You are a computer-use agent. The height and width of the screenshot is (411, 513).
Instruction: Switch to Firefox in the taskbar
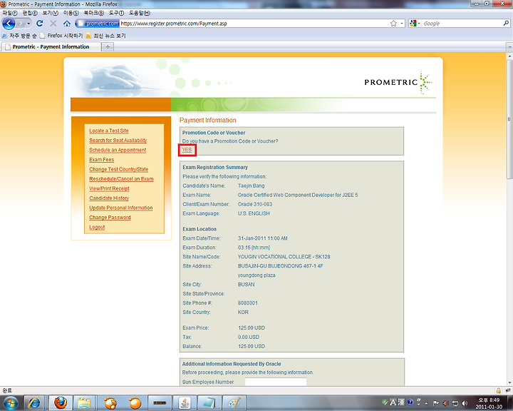pos(61,403)
